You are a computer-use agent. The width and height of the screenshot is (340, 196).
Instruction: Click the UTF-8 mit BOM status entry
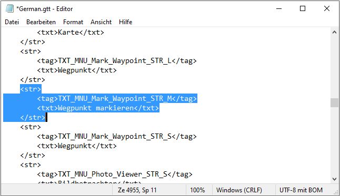(x=301, y=190)
